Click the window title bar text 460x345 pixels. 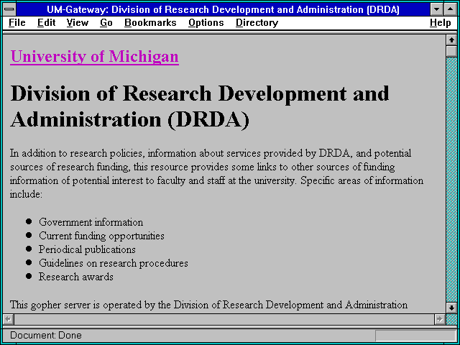[x=223, y=9]
